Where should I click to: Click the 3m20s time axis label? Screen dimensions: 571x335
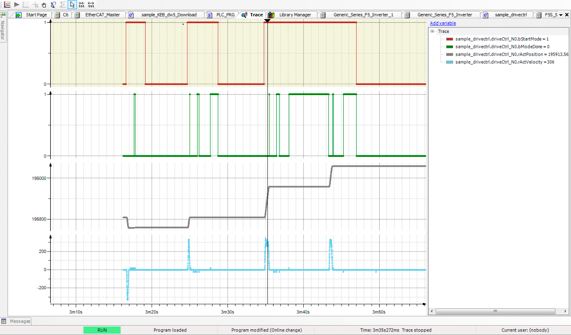152,312
